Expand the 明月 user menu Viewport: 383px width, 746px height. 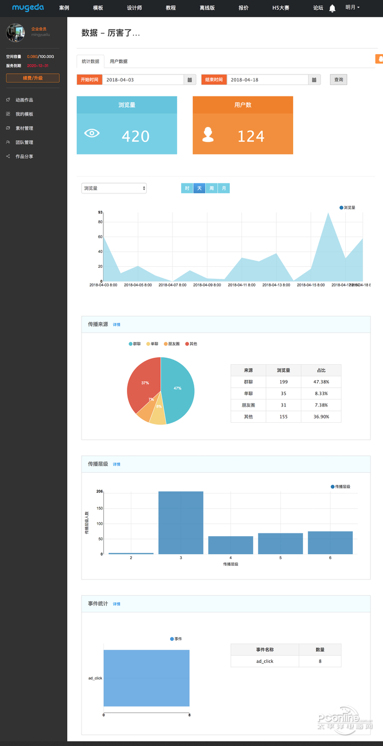pyautogui.click(x=352, y=8)
